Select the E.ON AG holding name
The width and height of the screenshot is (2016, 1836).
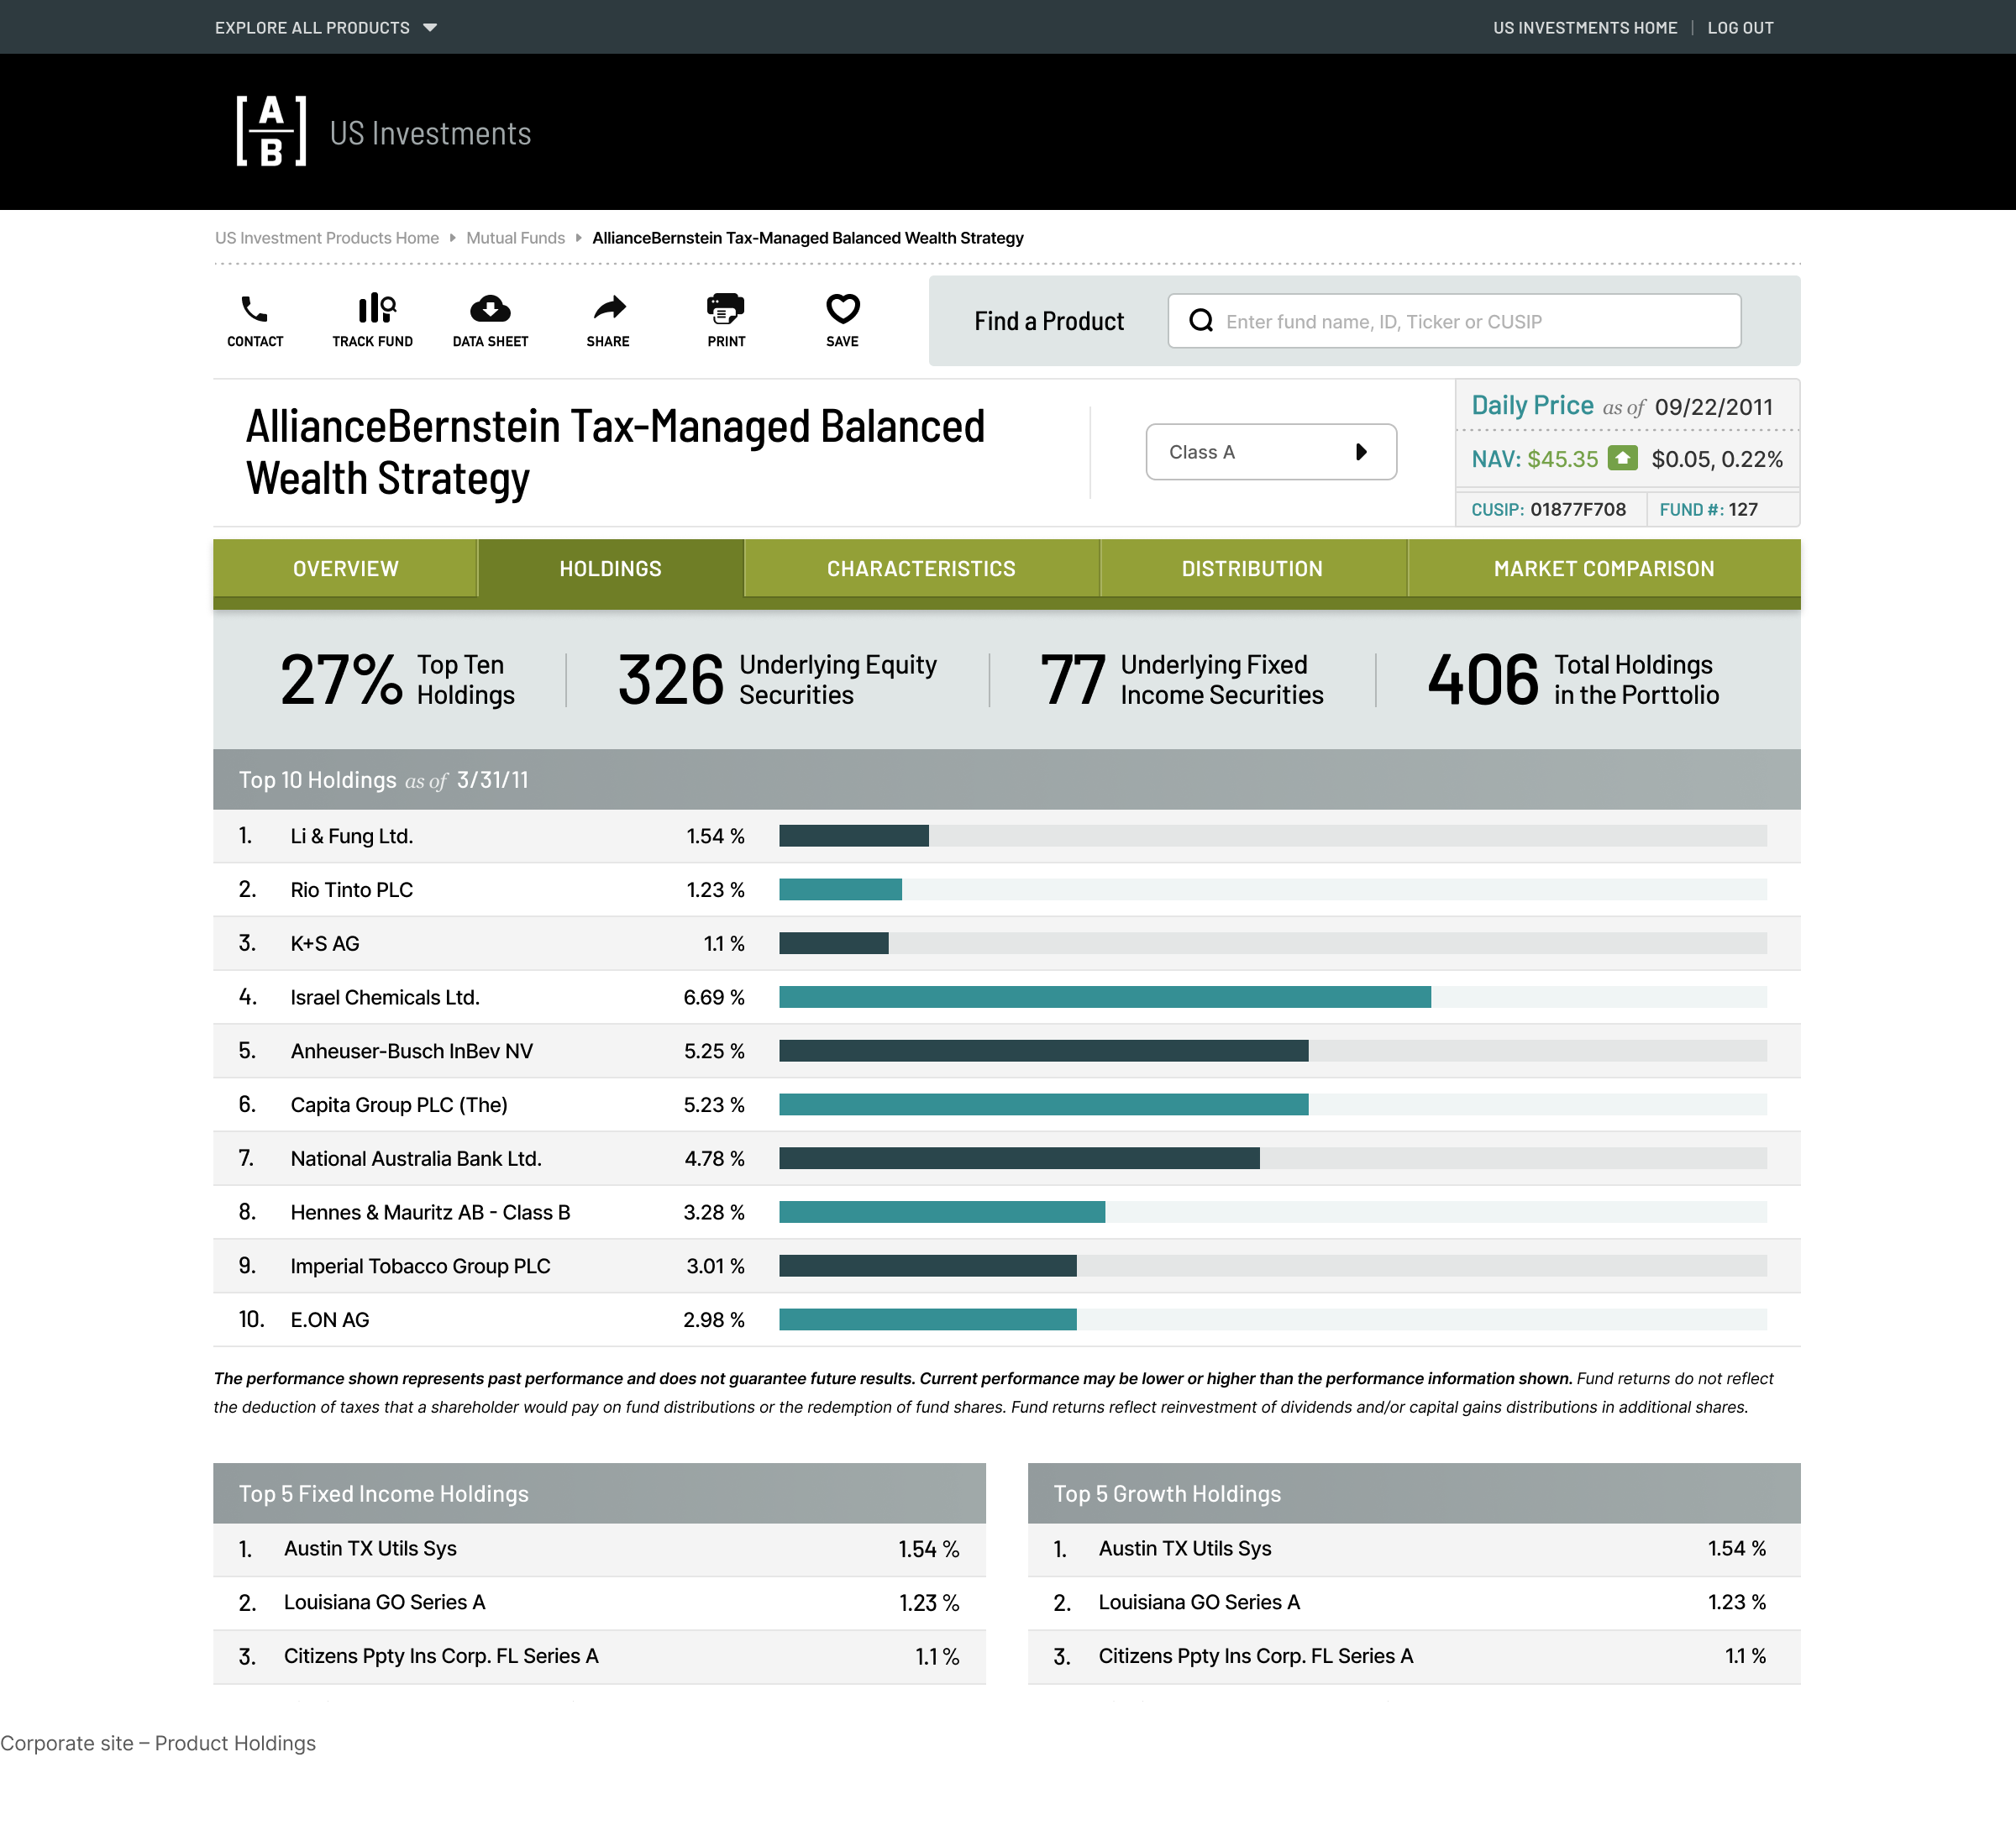tap(330, 1320)
